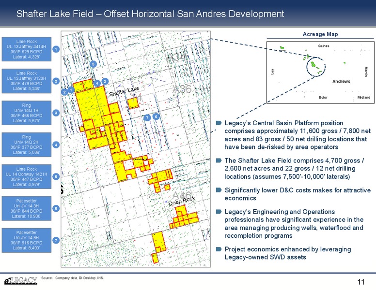Click the "Andrews" county label
The height and width of the screenshot is (290, 376).
(x=341, y=81)
